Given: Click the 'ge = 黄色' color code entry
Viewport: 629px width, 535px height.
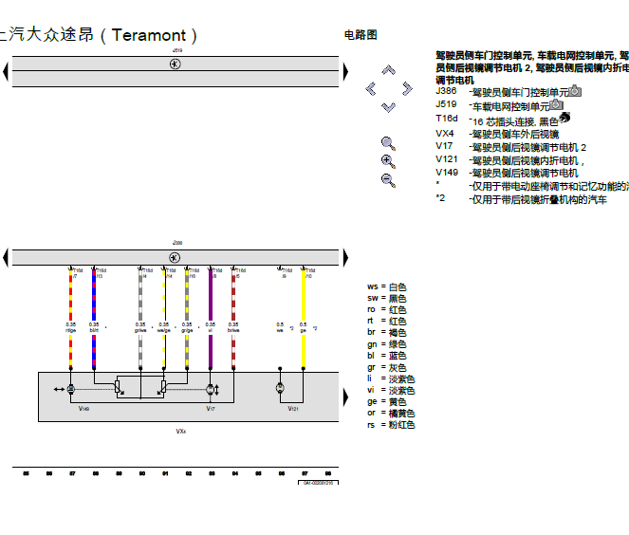Looking at the screenshot, I should (387, 401).
